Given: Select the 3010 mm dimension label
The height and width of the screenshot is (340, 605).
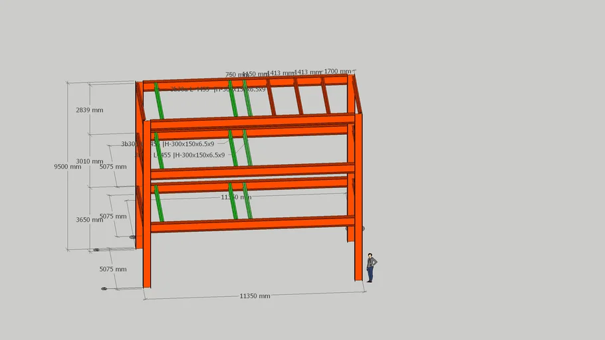Looking at the screenshot, I should point(89,161).
